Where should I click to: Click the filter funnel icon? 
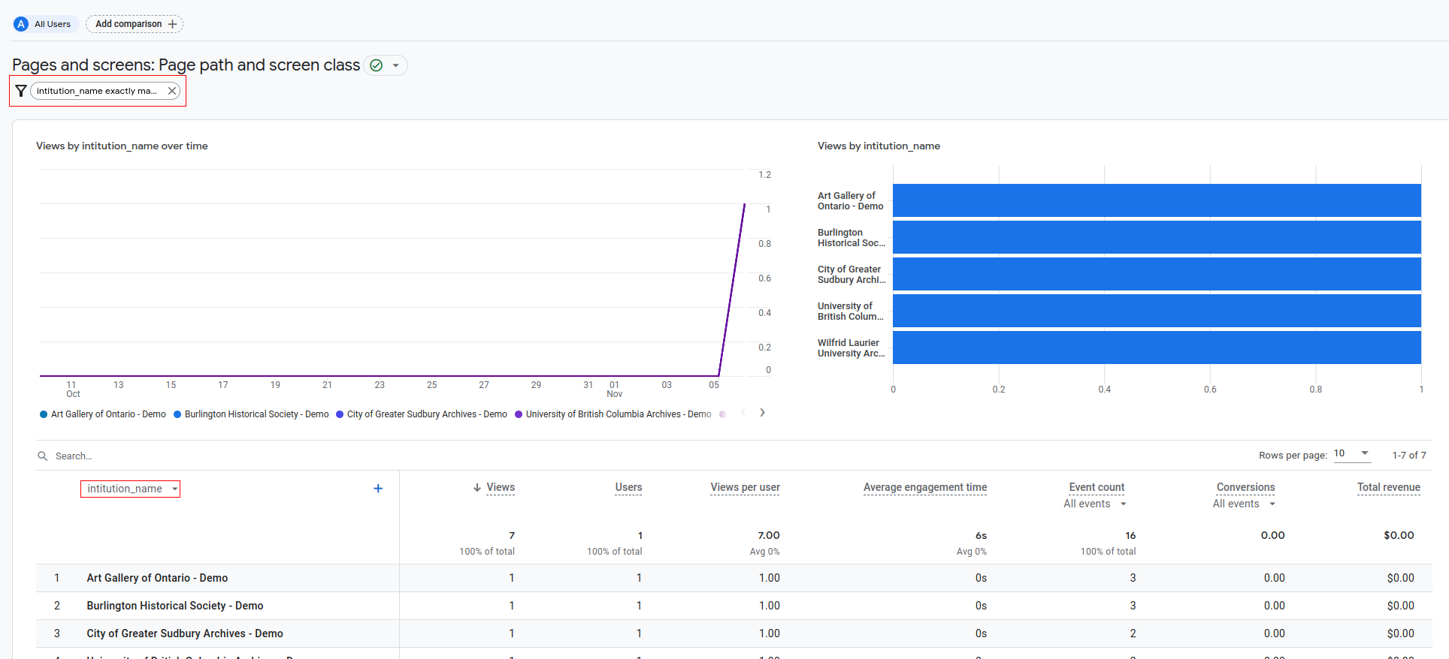(21, 91)
